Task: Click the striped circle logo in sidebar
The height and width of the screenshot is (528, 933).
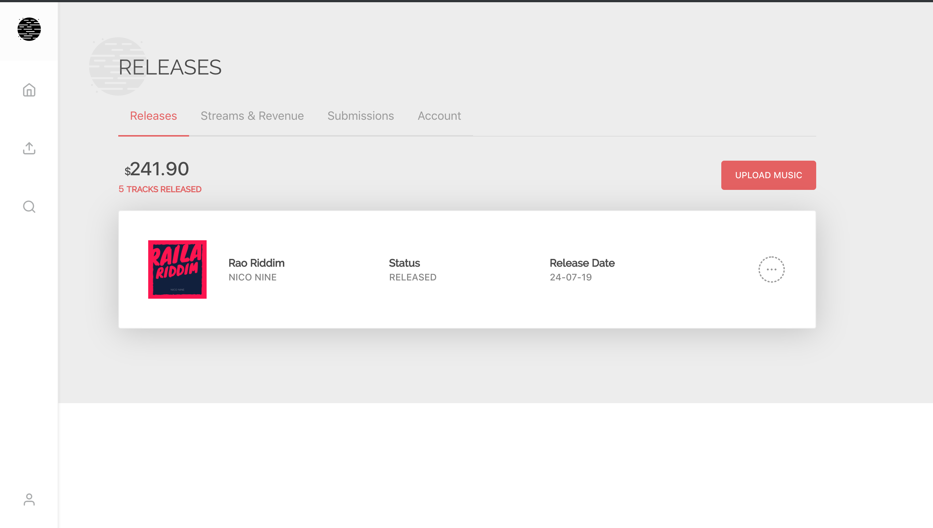Action: [29, 29]
